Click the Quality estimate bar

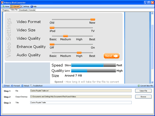pos(94,70)
